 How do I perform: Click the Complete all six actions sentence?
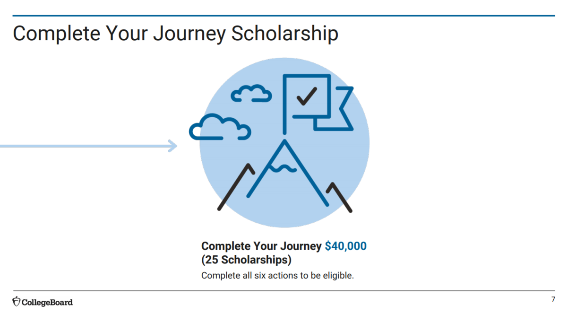[277, 275]
